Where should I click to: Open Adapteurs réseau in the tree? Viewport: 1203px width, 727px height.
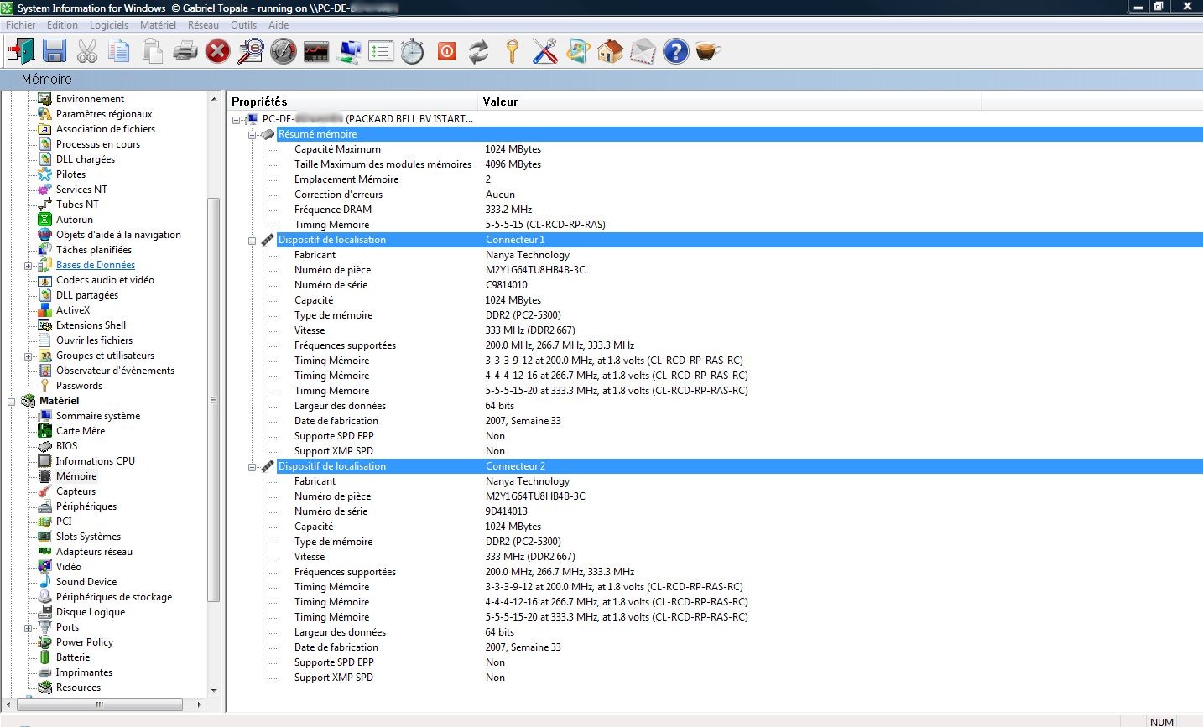pos(94,552)
